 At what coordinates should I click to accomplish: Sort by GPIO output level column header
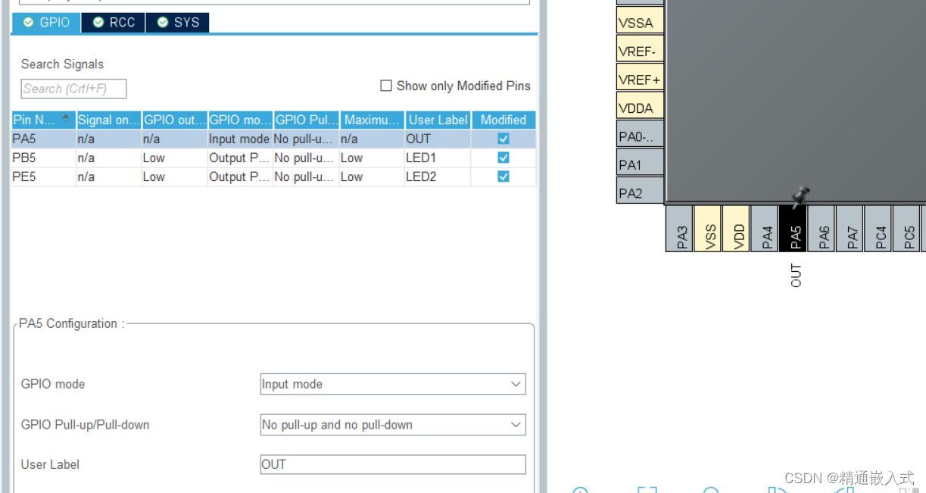click(174, 120)
